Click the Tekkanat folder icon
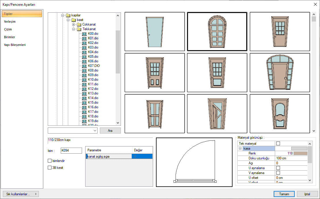 click(79, 29)
